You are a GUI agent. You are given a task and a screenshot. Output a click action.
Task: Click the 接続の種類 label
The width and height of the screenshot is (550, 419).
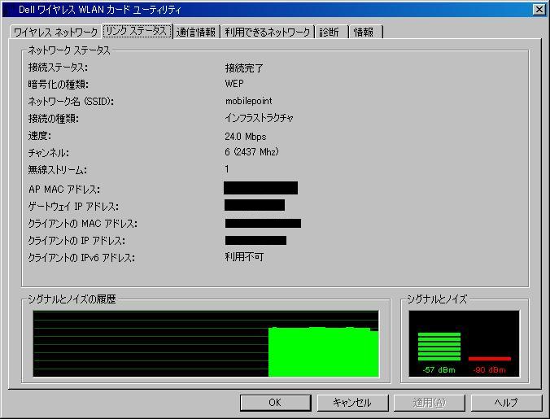point(54,119)
